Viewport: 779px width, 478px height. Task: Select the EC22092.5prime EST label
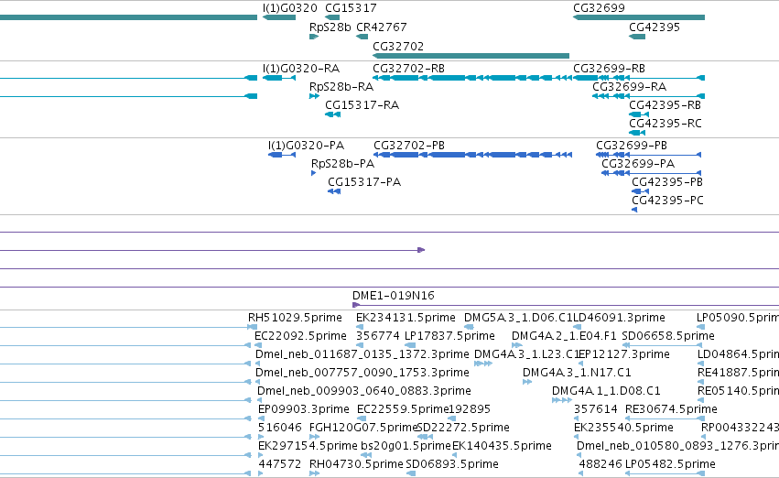300,336
